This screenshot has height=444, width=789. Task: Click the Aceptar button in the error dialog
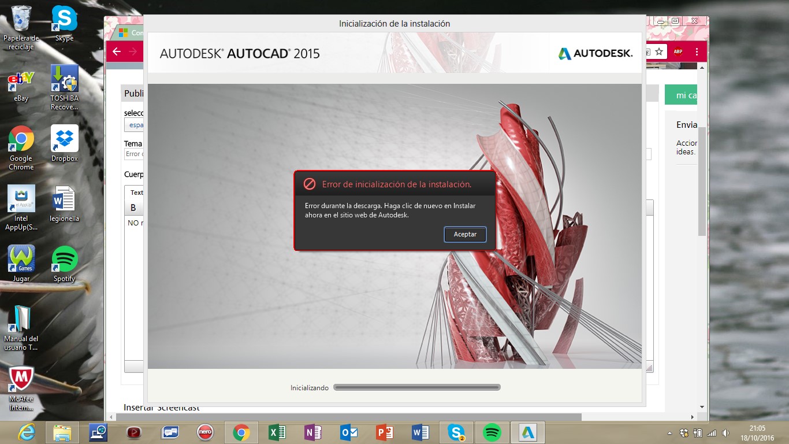[x=465, y=234]
